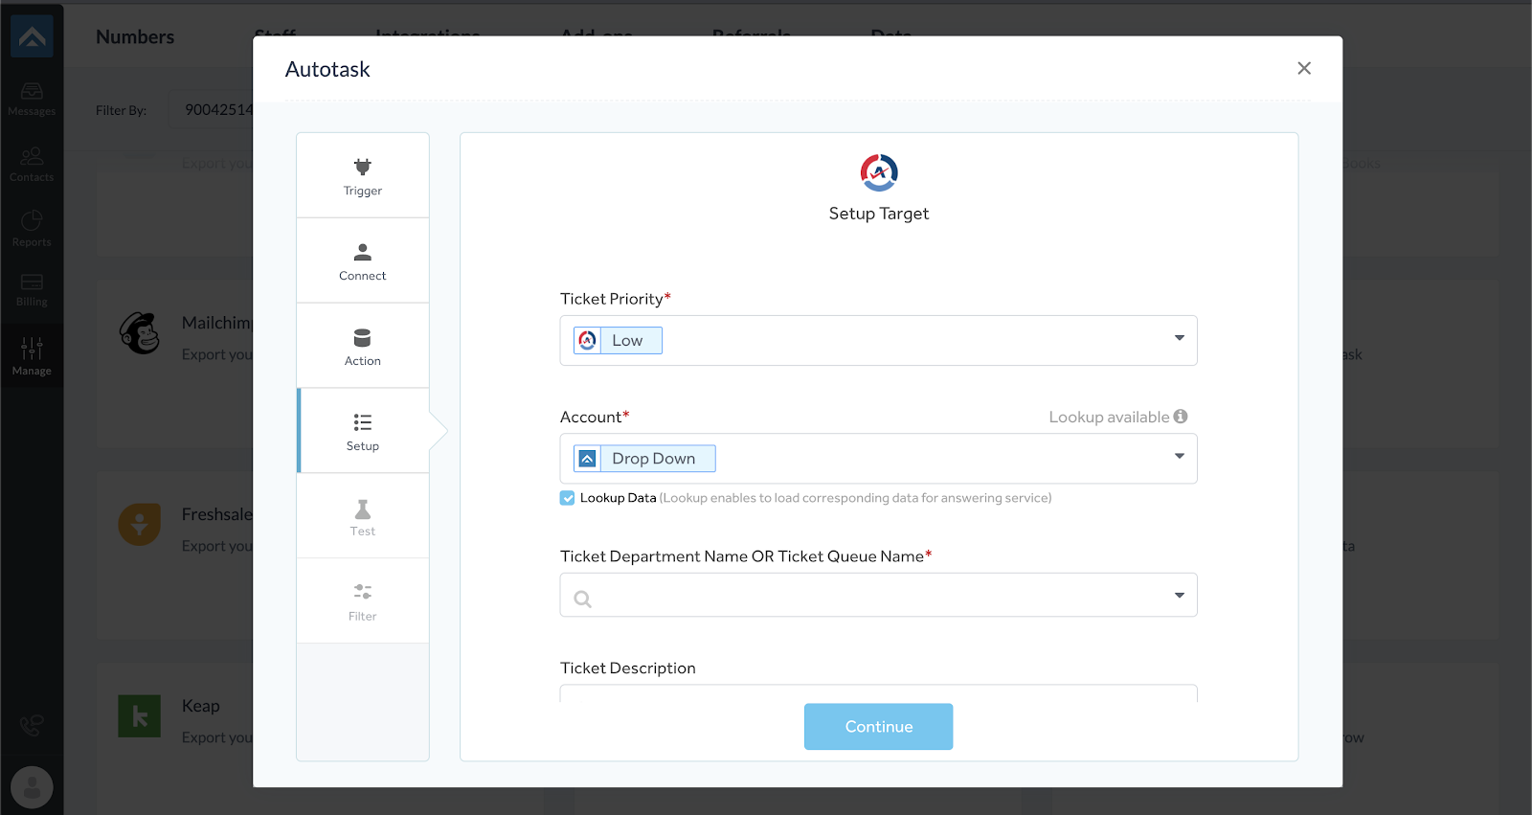The height and width of the screenshot is (815, 1532).
Task: Click the sliders icon on Filter step
Action: coord(363,592)
